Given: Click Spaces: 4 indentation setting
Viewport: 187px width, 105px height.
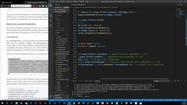Looking at the screenshot, I should [x=151, y=100].
